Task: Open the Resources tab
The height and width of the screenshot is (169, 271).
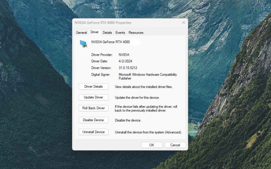Action: 135,33
